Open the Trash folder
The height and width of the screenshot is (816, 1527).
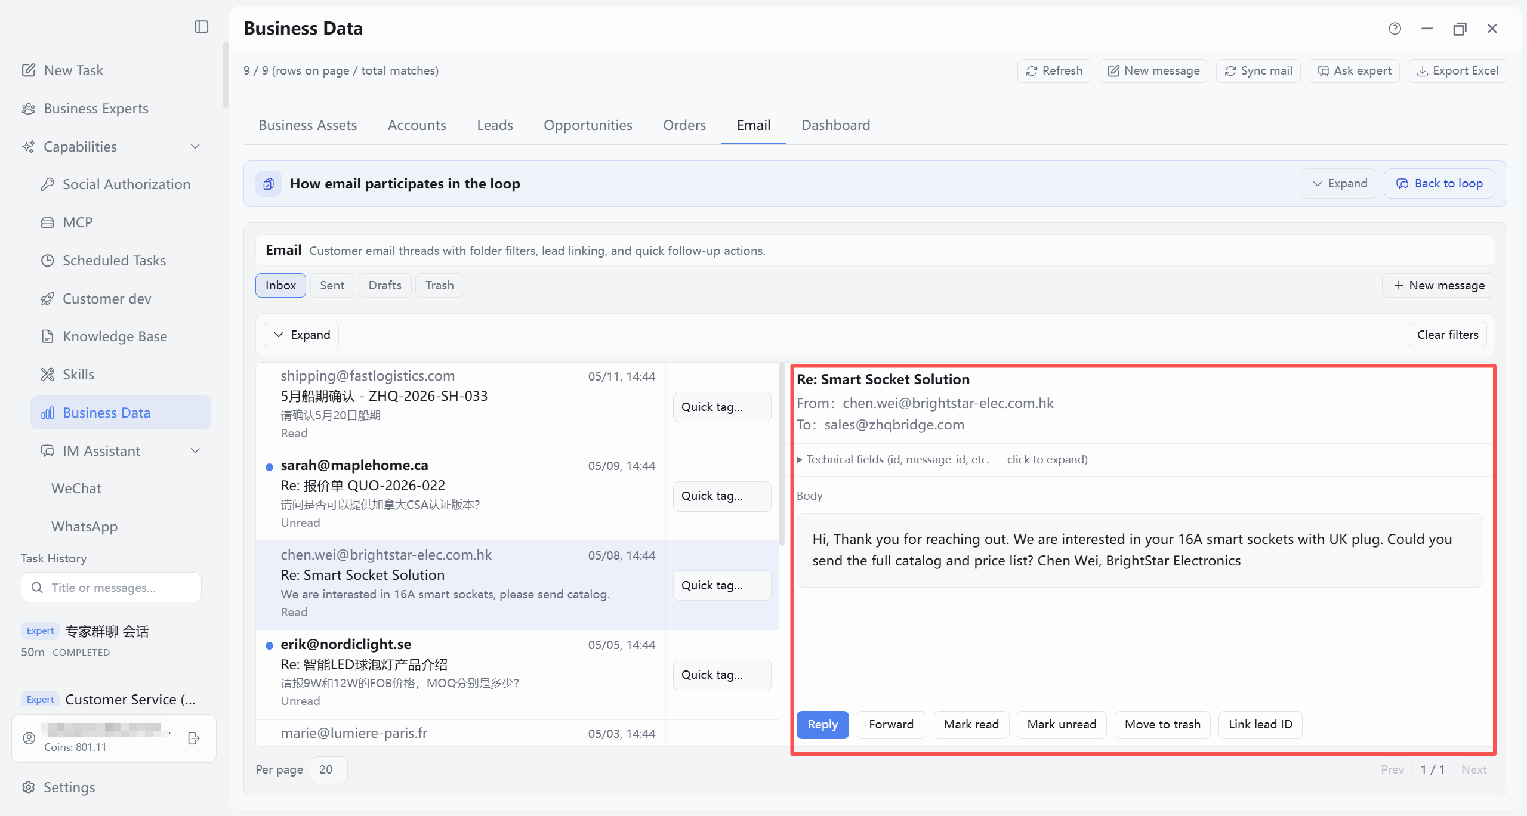click(439, 286)
